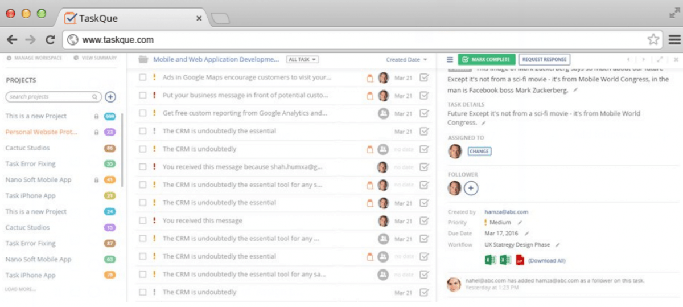Select the project with the 999 badge

point(36,116)
